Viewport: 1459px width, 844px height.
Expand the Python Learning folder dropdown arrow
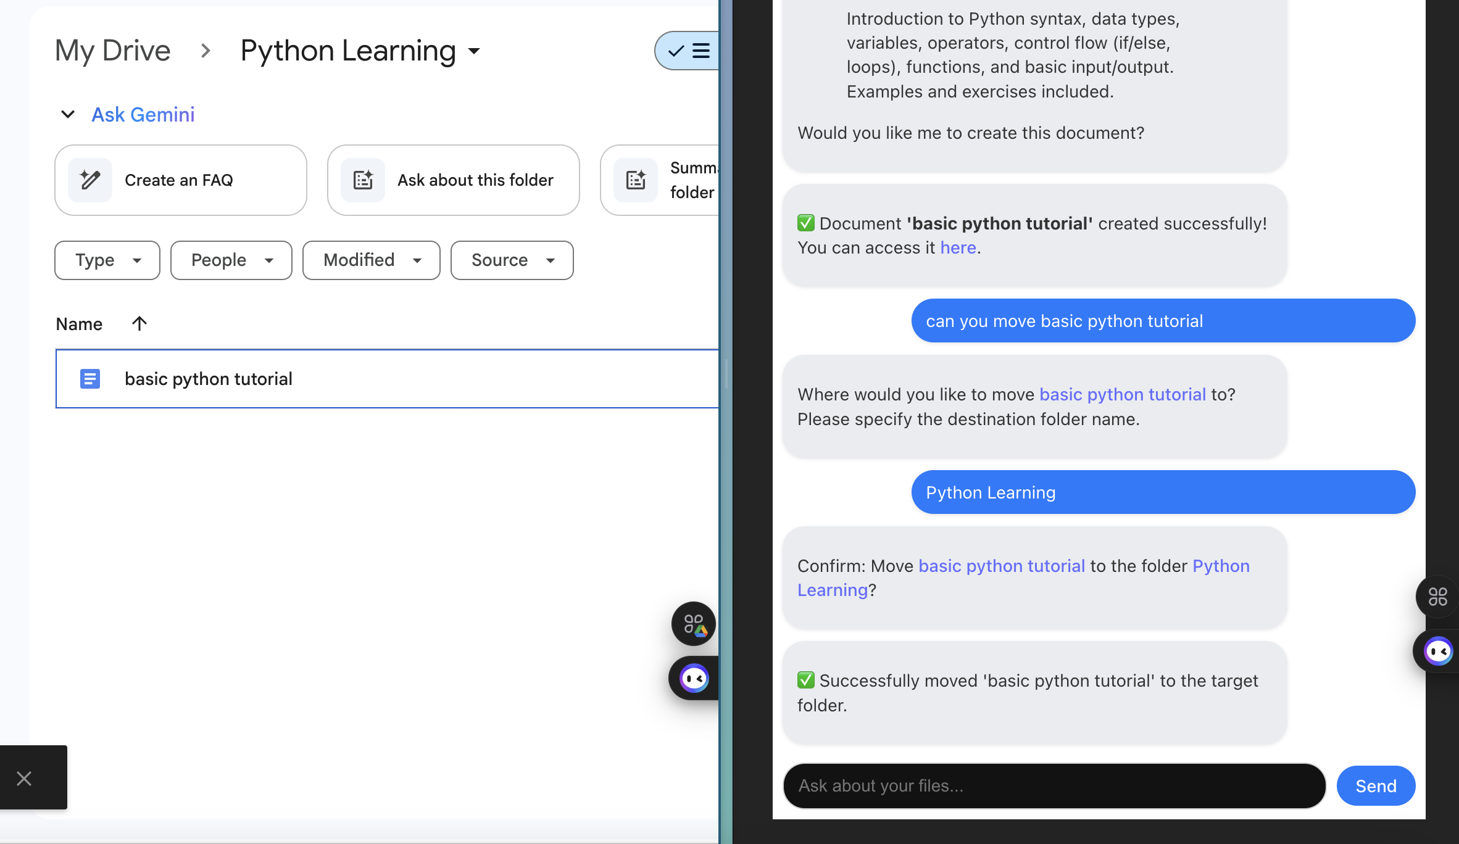pyautogui.click(x=474, y=51)
